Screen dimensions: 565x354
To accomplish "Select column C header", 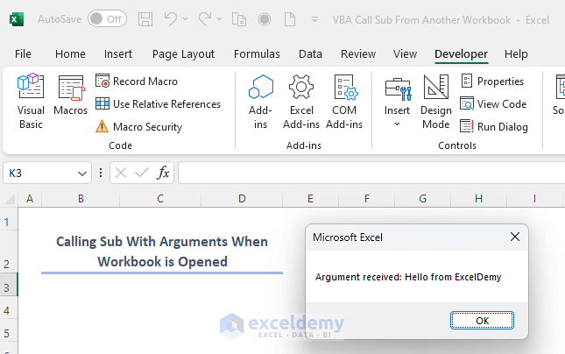I will (x=160, y=199).
